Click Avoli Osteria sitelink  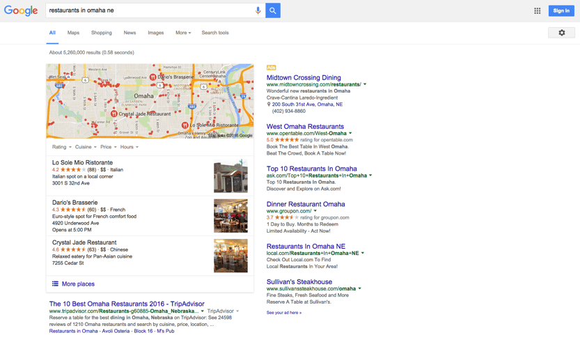coord(116,331)
